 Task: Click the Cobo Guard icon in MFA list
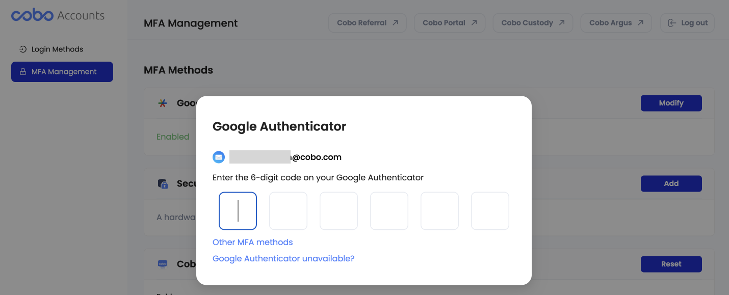[x=163, y=263]
